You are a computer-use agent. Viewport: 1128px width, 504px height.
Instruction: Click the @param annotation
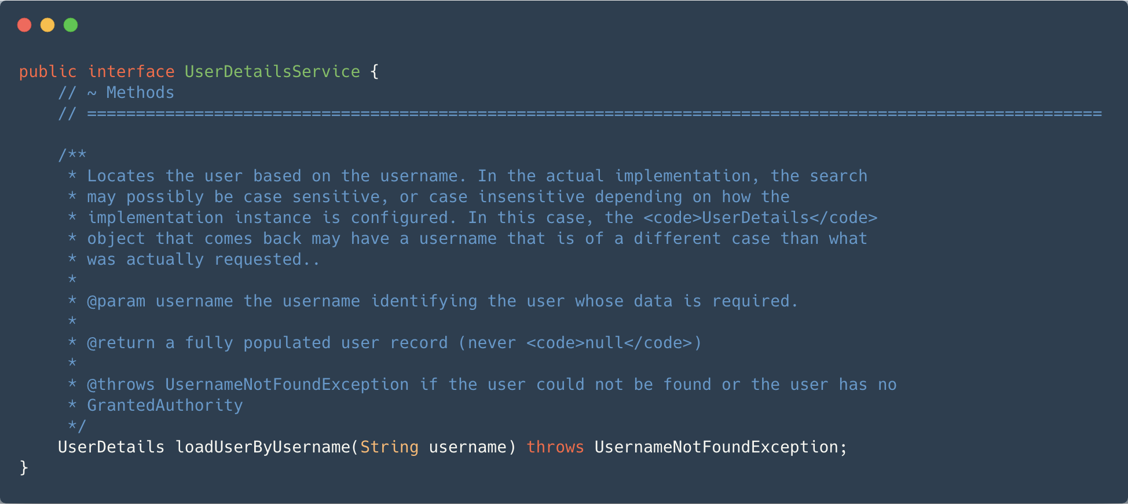(116, 301)
